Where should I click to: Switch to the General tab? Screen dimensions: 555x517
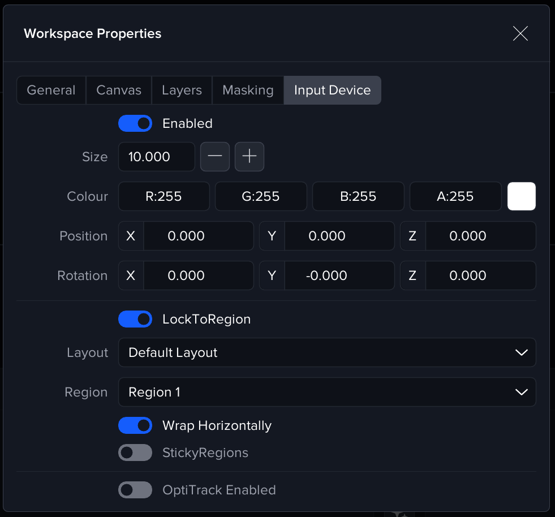[x=51, y=91]
